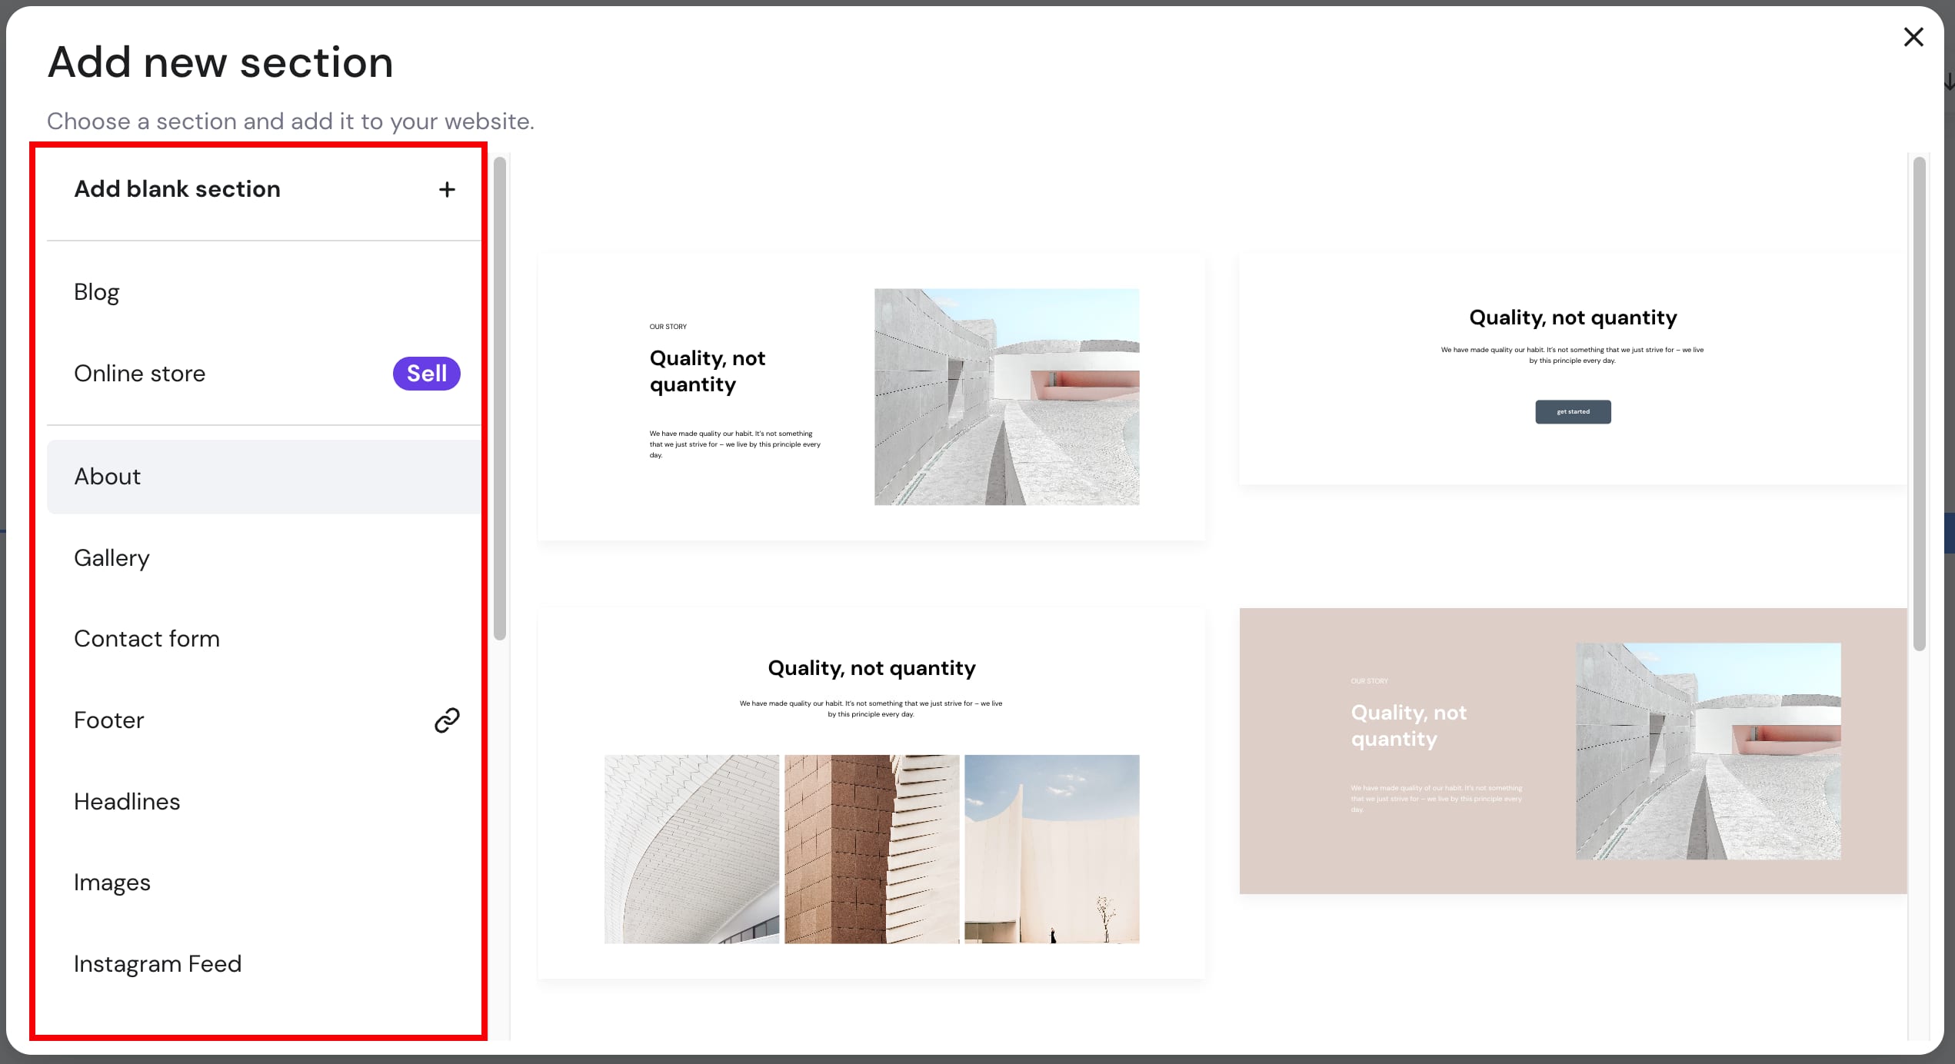Click the 'Add blank section' label
Image resolution: width=1955 pixels, height=1064 pixels.
[178, 189]
